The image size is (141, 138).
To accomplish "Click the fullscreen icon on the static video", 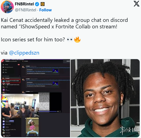I will tap(60, 112).
